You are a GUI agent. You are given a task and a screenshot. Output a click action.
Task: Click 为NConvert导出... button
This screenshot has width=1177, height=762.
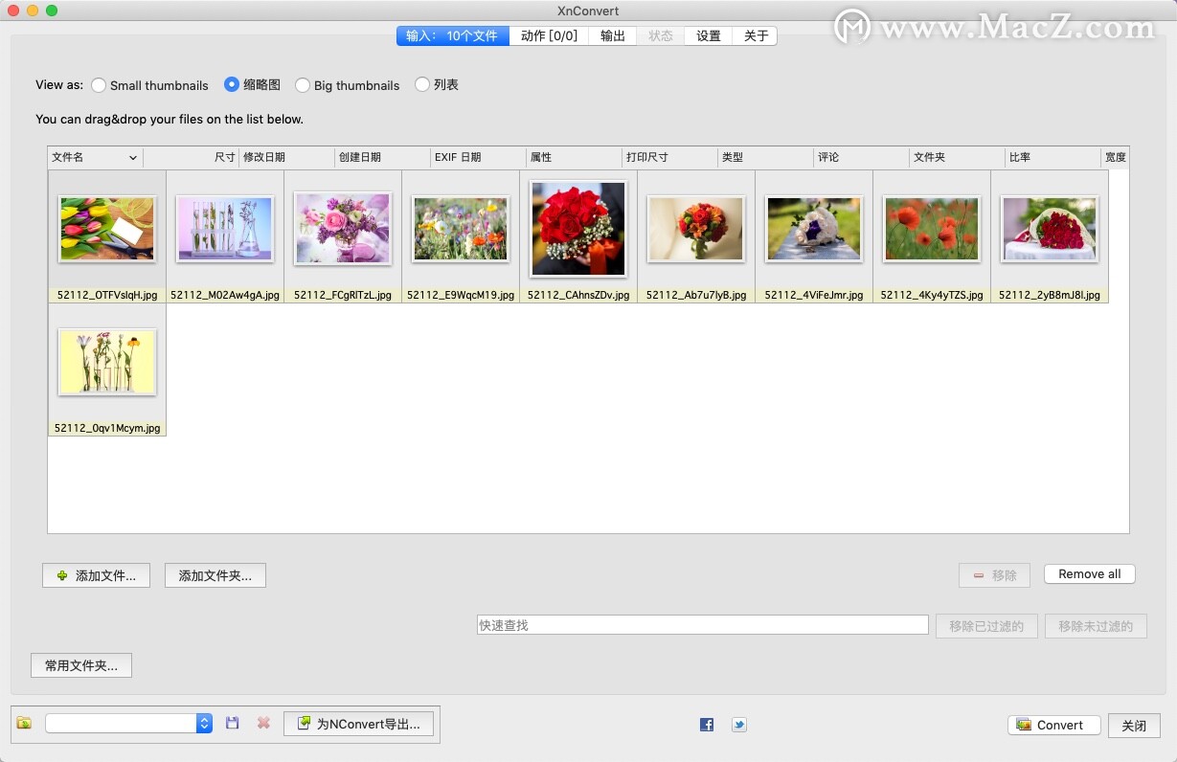(358, 724)
